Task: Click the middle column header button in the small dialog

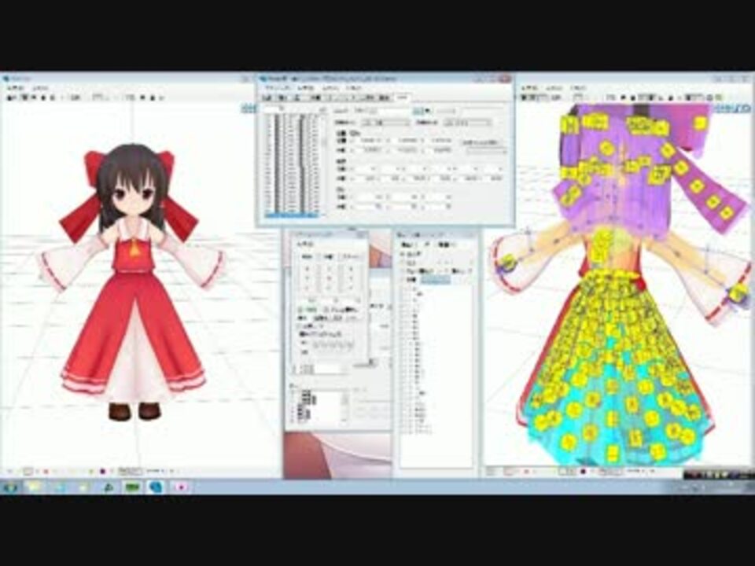Action: pos(329,257)
